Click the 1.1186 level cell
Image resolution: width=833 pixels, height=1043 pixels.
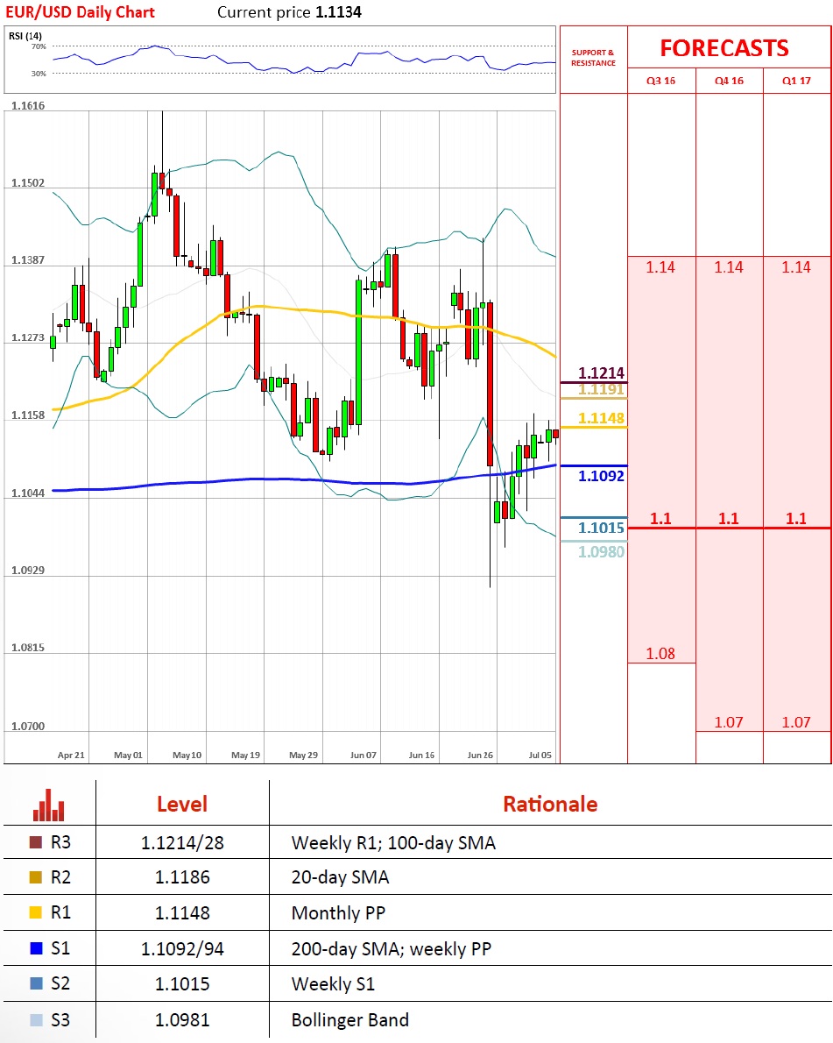click(182, 877)
